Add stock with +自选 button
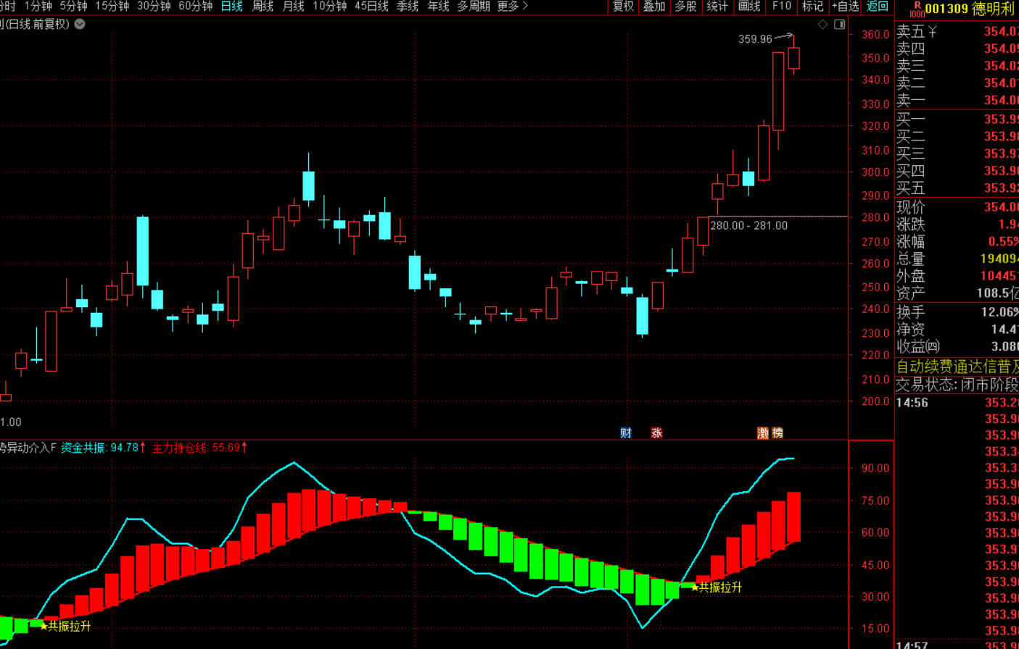1019x649 pixels. 845,7
